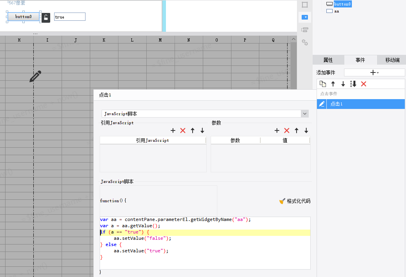This screenshot has height=277, width=406.
Task: Open the JavaScript脚本 type dropdown
Action: pyautogui.click(x=305, y=114)
